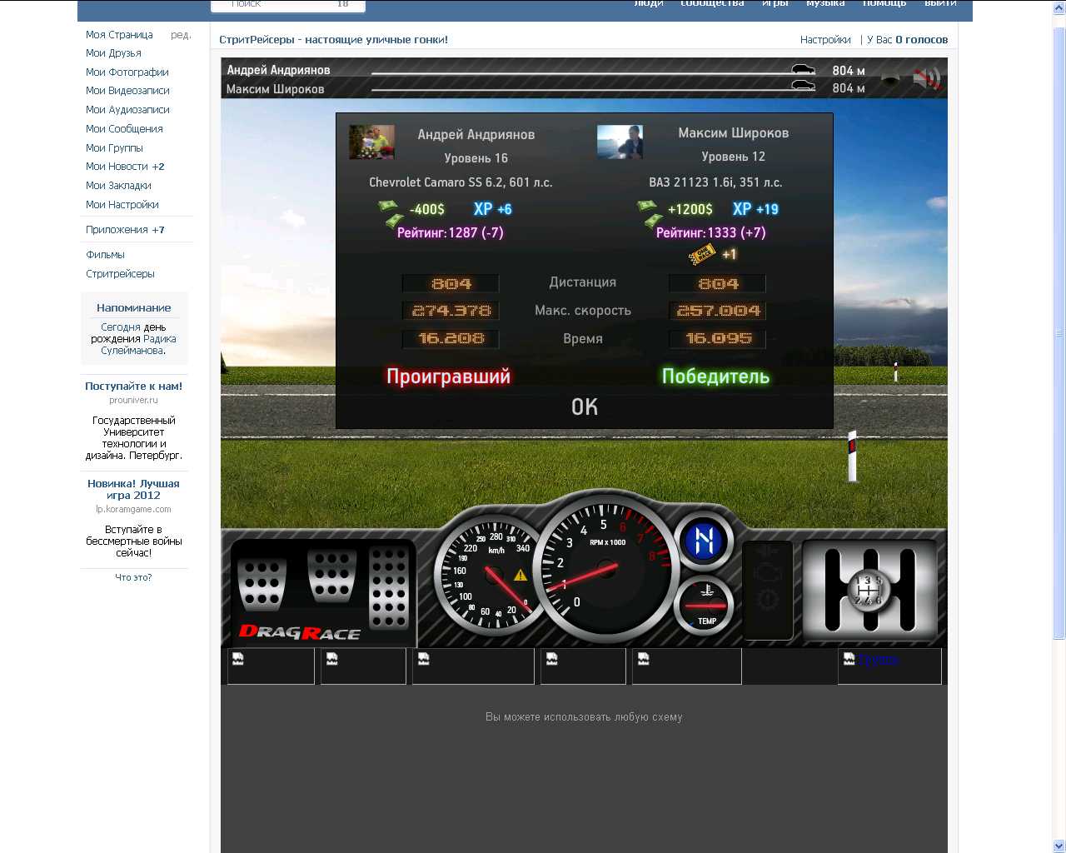
Task: Click the TEMP gauge
Action: (705, 604)
